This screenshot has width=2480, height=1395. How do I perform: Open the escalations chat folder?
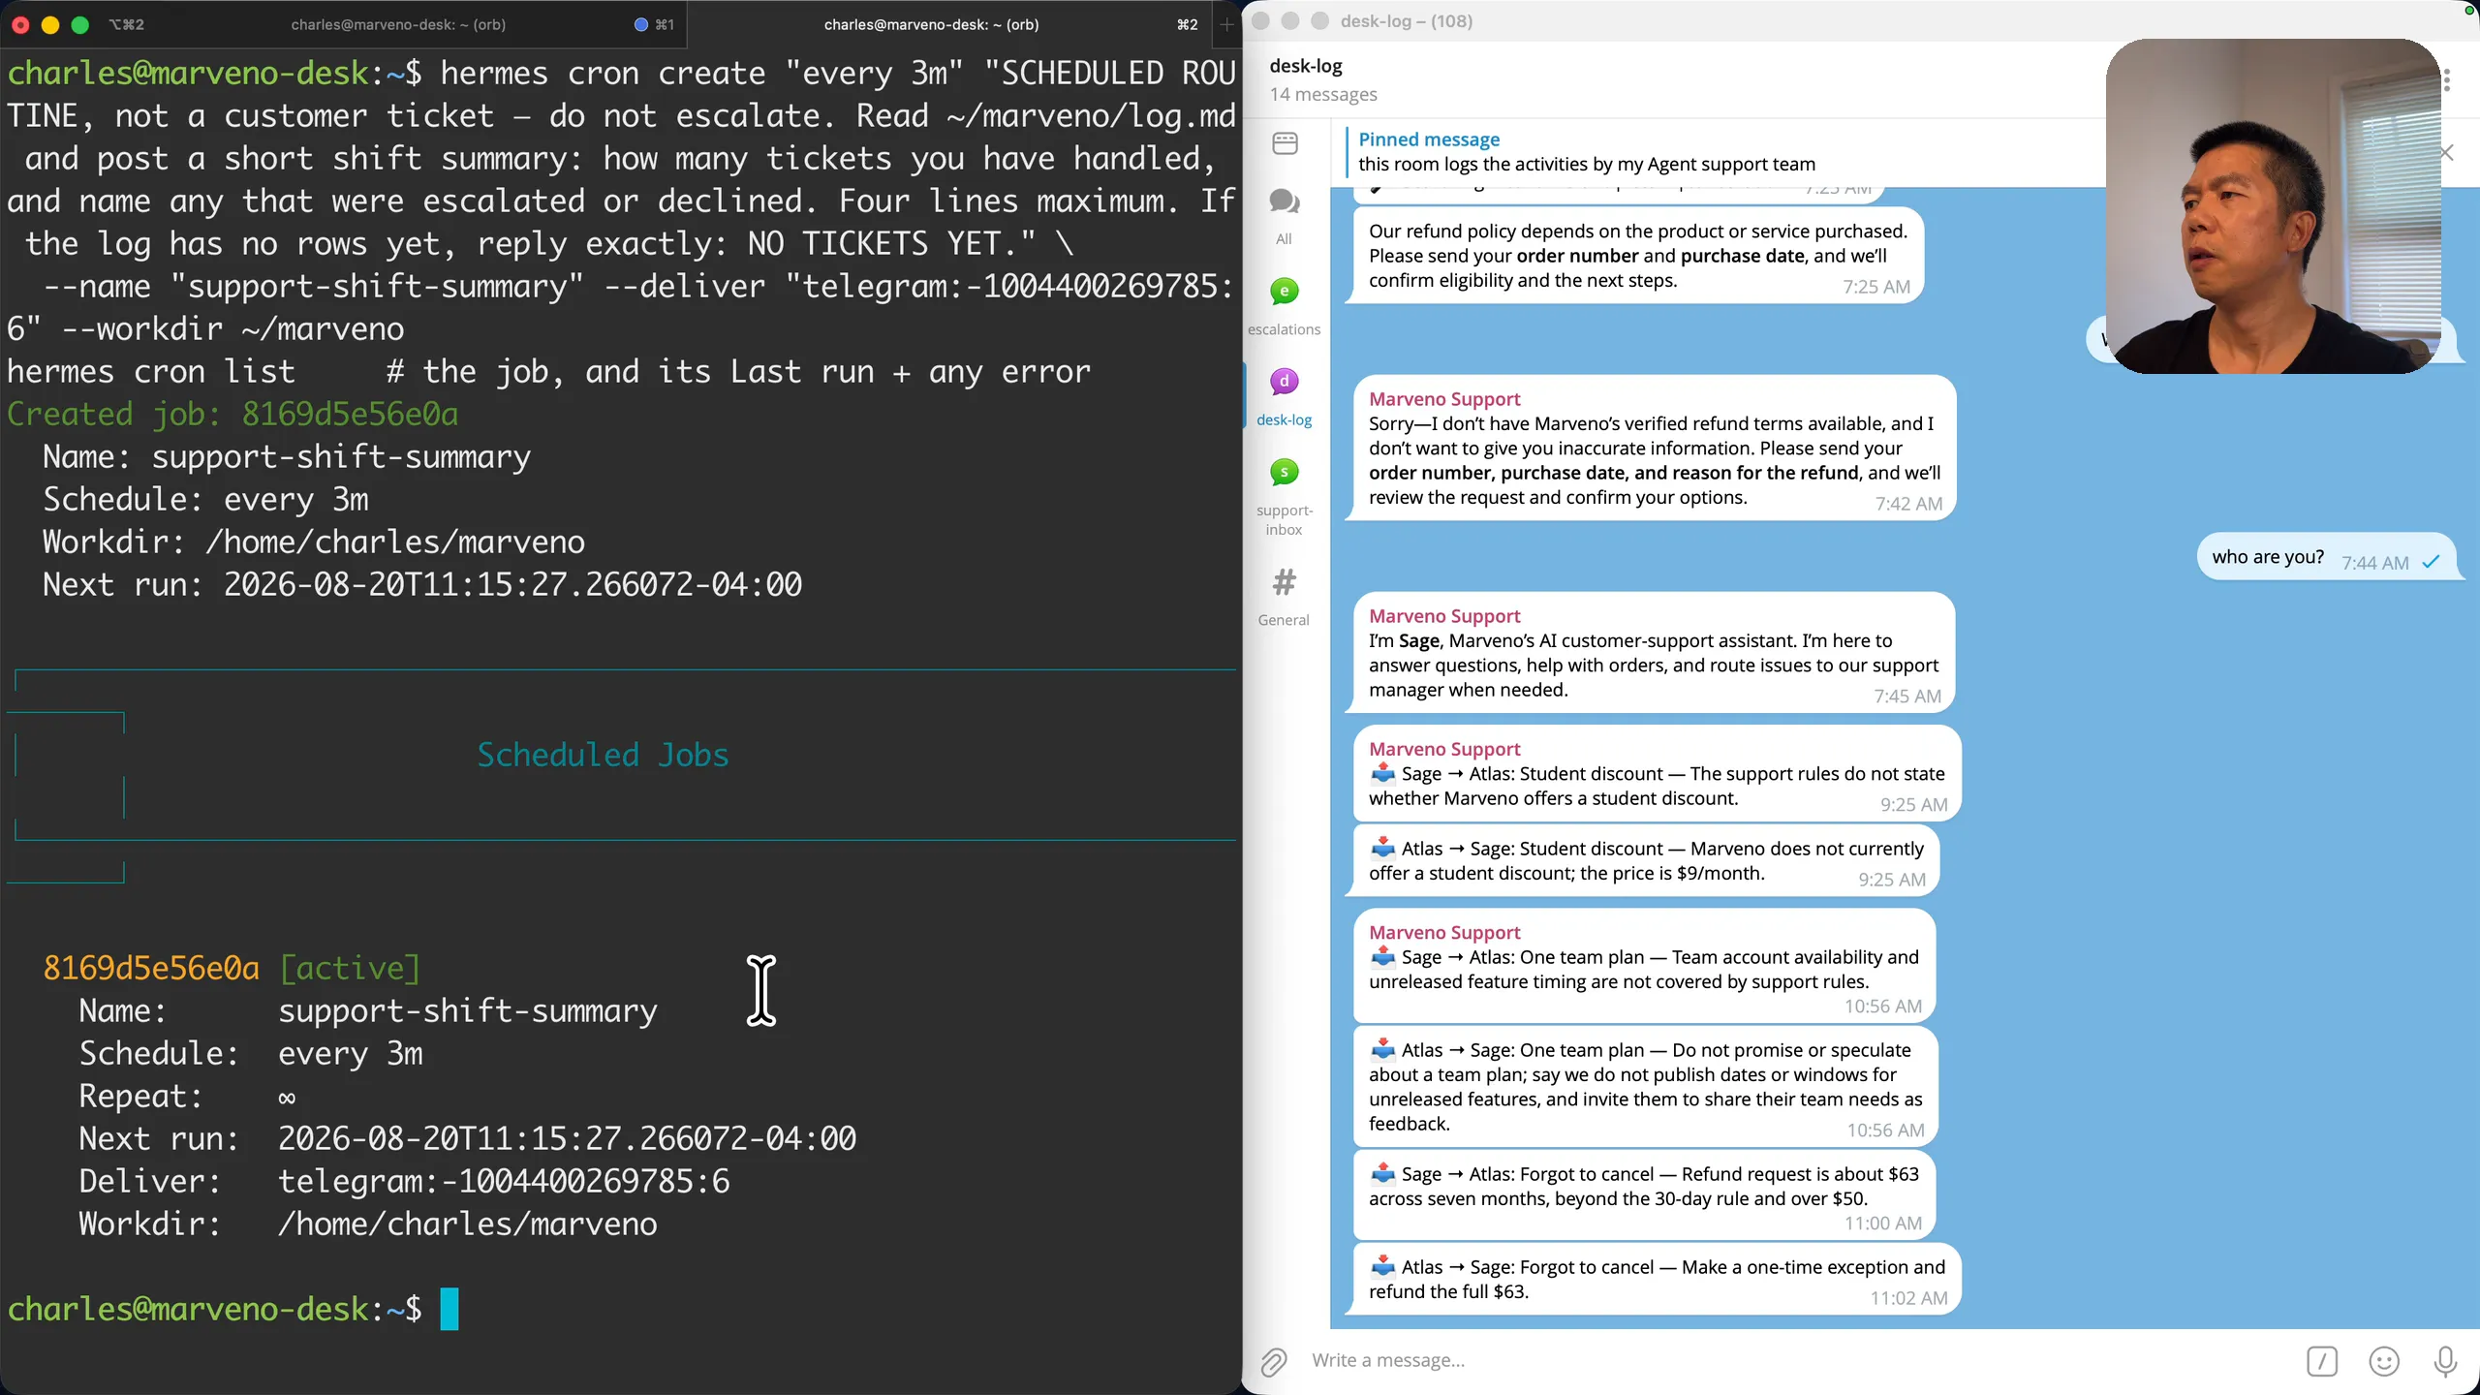pos(1284,306)
